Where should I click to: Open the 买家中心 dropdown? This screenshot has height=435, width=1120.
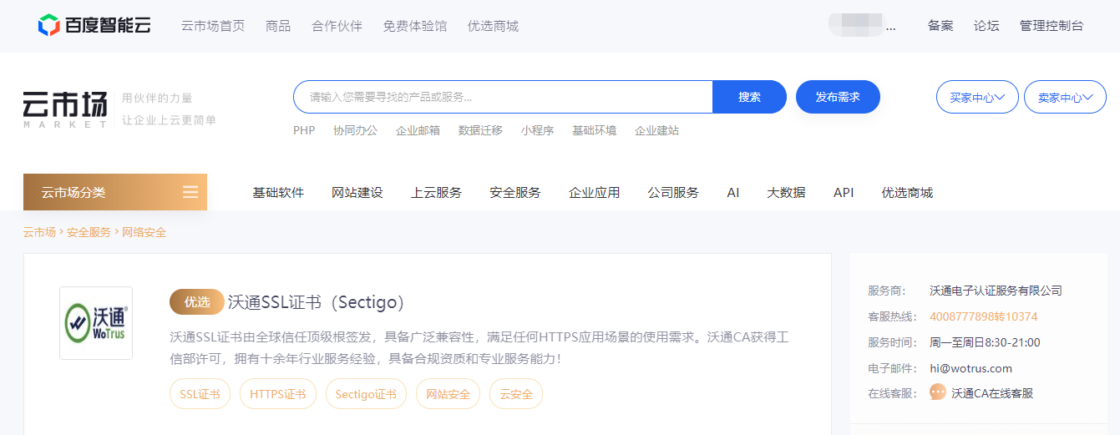pos(976,98)
